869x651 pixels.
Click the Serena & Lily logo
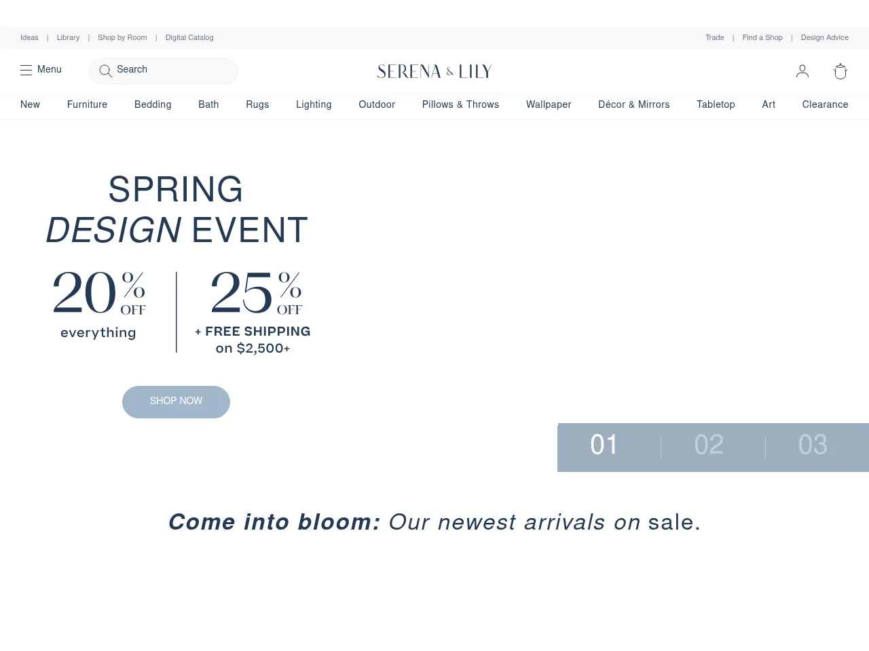[x=434, y=71]
